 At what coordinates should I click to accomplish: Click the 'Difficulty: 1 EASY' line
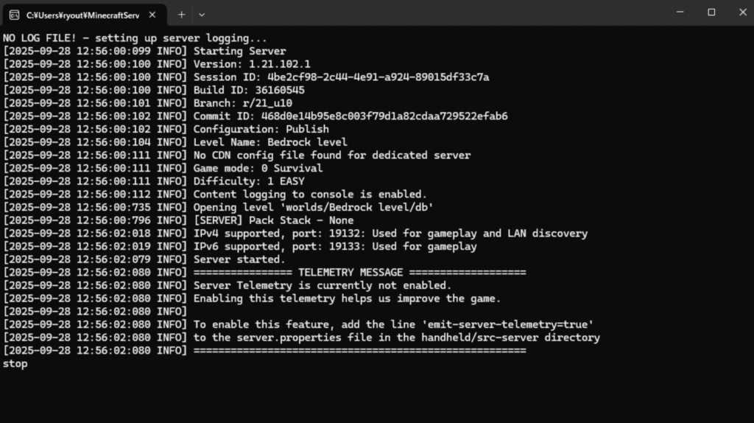[x=248, y=181]
